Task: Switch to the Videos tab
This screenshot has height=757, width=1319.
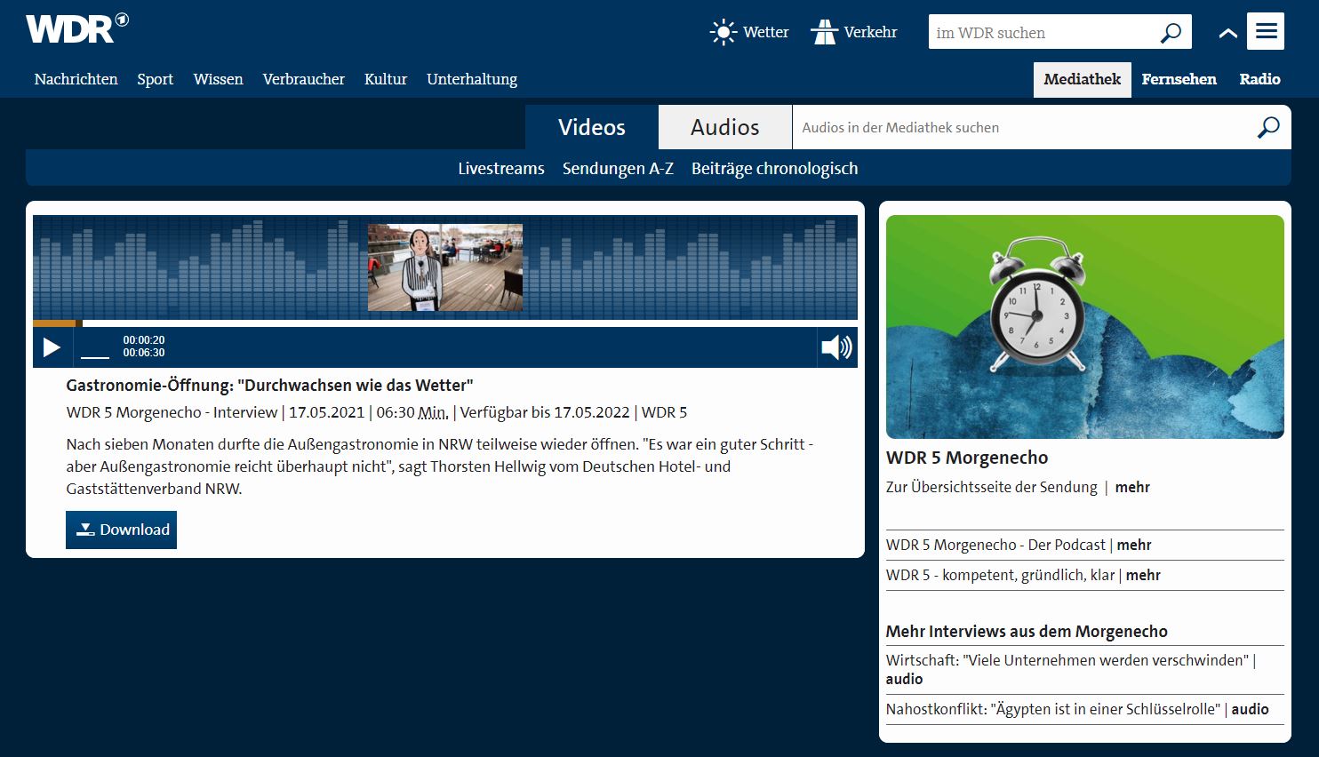Action: (x=592, y=127)
